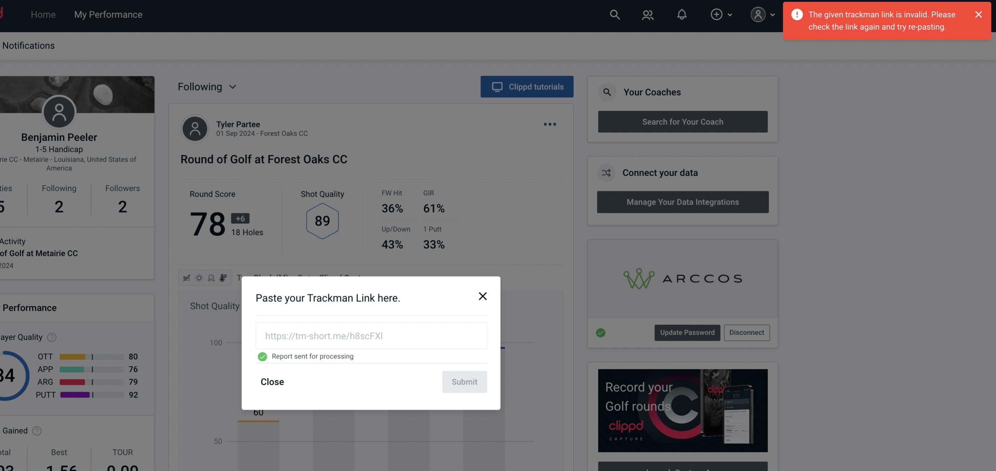996x471 pixels.
Task: Click the Close button on Trackman dialog
Action: pyautogui.click(x=273, y=381)
